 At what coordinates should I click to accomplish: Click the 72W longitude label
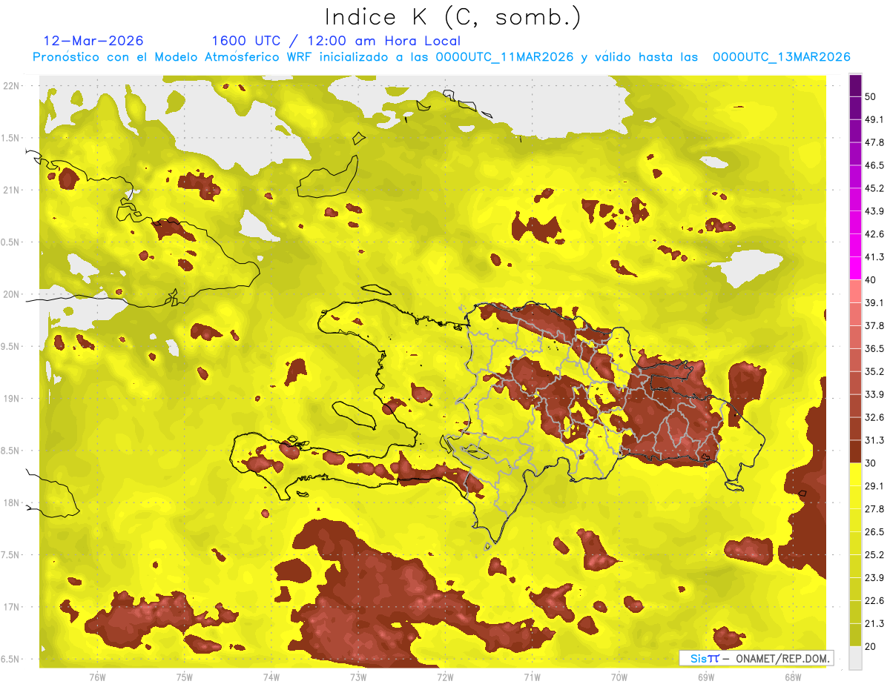(445, 677)
